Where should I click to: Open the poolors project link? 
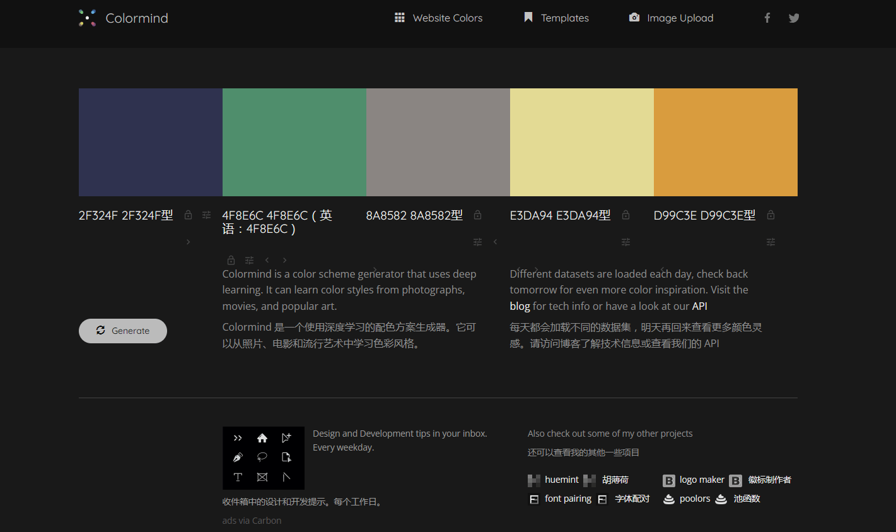point(687,499)
